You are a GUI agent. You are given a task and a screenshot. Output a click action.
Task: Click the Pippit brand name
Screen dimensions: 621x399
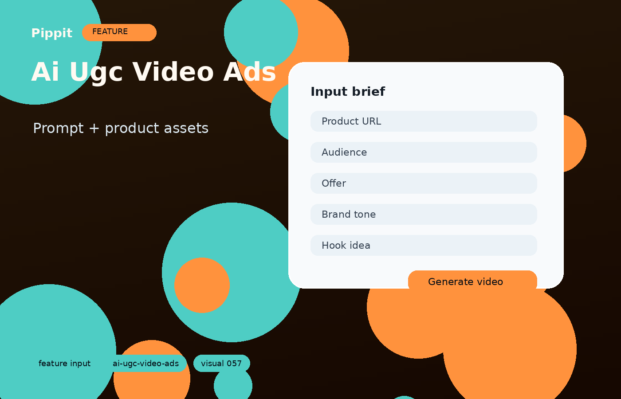[51, 33]
